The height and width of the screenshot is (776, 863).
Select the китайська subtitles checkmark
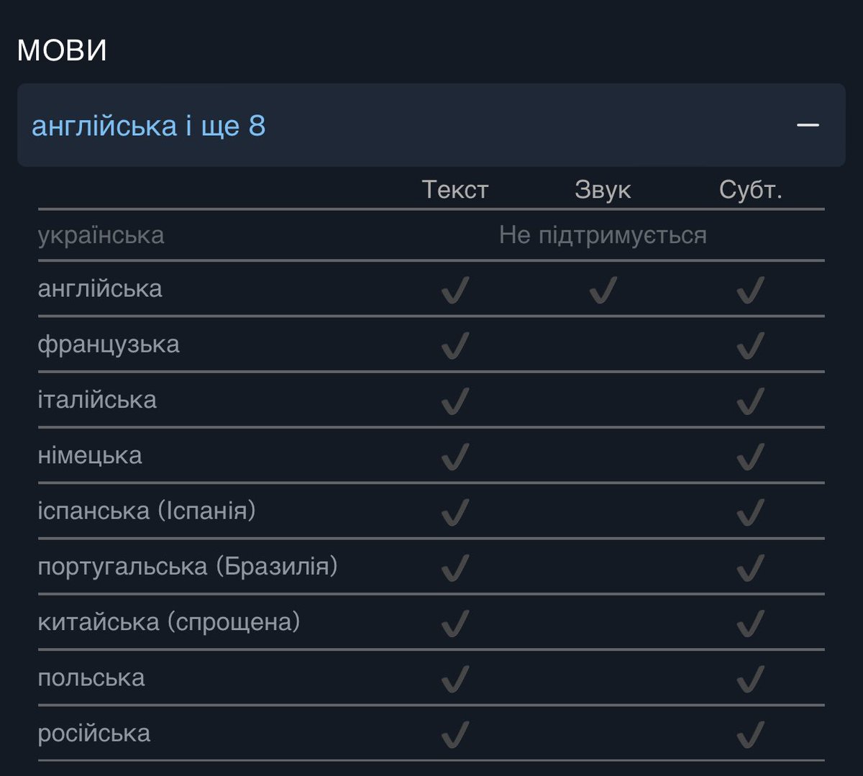(x=750, y=624)
